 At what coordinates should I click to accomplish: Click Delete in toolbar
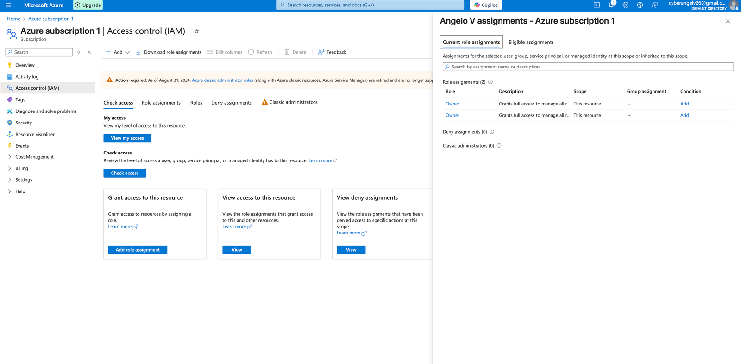295,52
